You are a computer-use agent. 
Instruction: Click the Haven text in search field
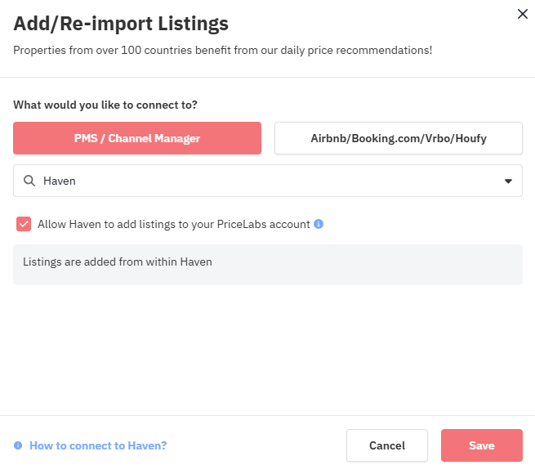pyautogui.click(x=60, y=181)
